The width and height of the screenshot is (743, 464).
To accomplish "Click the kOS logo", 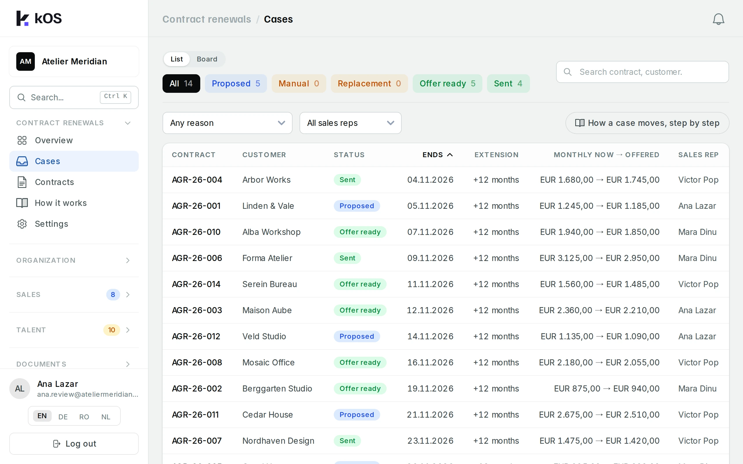I will (x=39, y=18).
